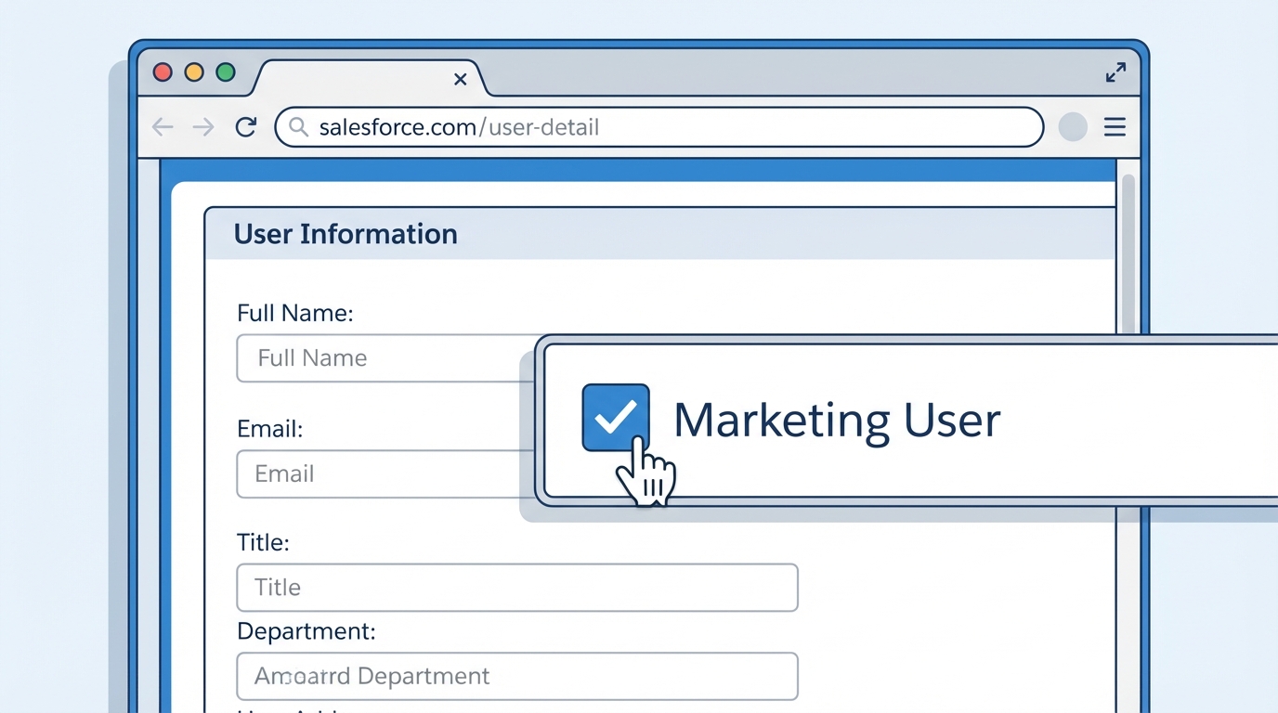Click the yellow traffic light button
Image resolution: width=1278 pixels, height=713 pixels.
(194, 71)
